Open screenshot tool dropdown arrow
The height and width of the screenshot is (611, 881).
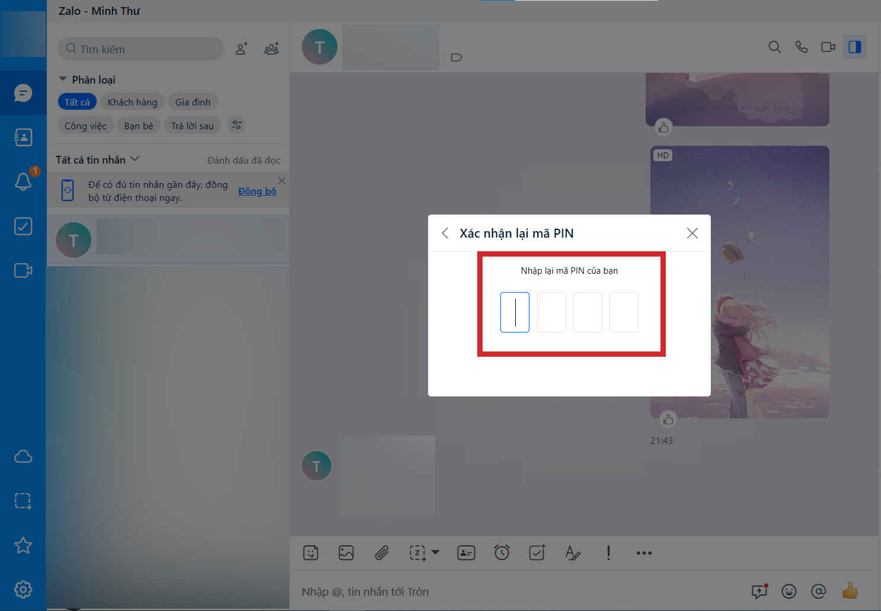pyautogui.click(x=436, y=552)
